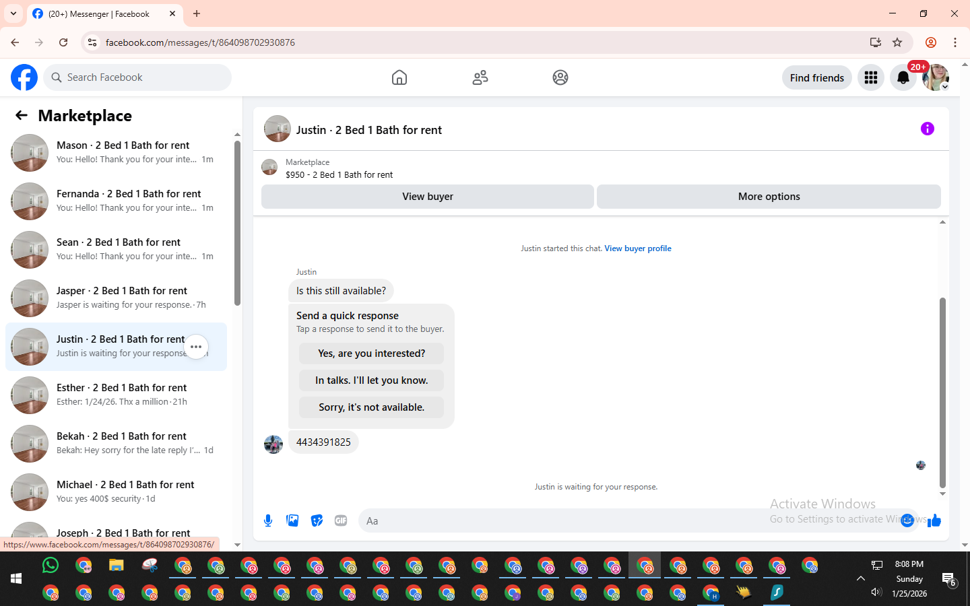
Task: Open the Friends icon in top navigation
Action: tap(480, 77)
